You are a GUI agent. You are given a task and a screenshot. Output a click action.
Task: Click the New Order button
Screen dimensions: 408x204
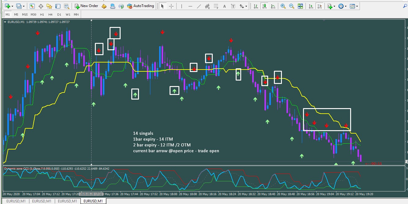pyautogui.click(x=86, y=6)
